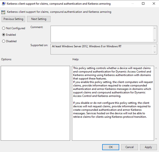Click the Cancel button
The image size is (159, 152).
(x=129, y=147)
